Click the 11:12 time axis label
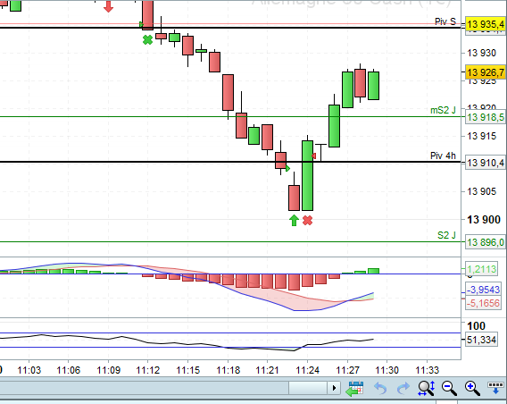The image size is (507, 404). point(148,370)
